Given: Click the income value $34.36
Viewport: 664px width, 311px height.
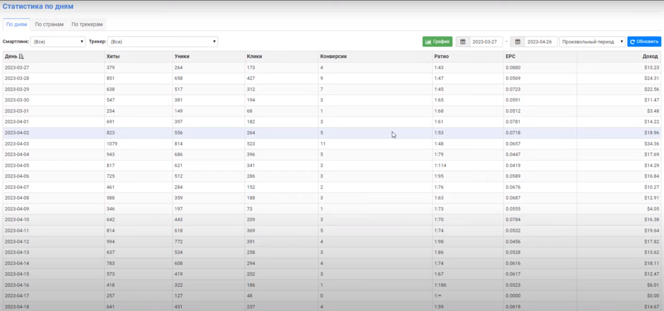Looking at the screenshot, I should [652, 144].
